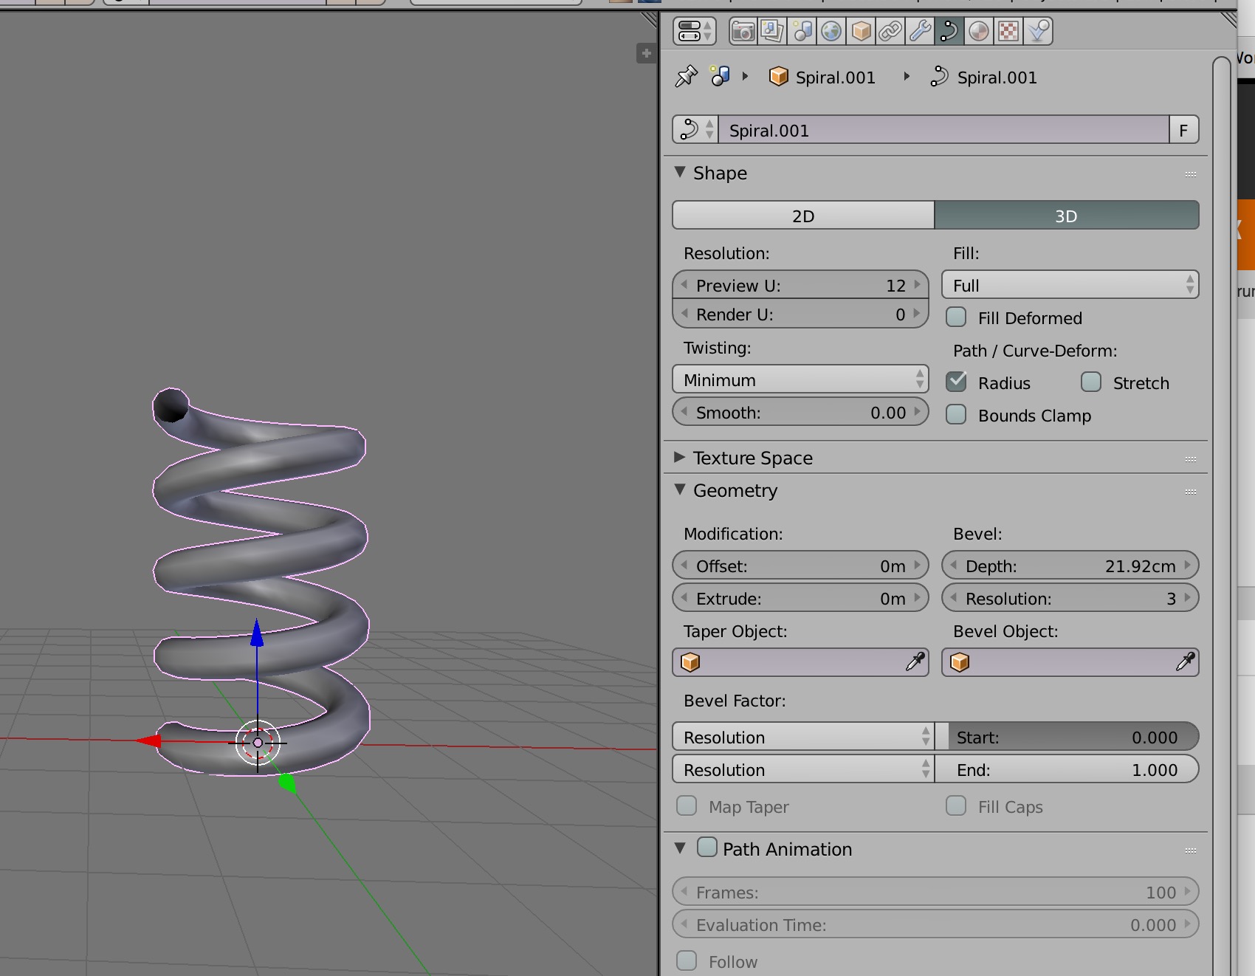Screen dimensions: 1255x976
Task: Toggle the Map Taper checkbox
Action: 687,805
